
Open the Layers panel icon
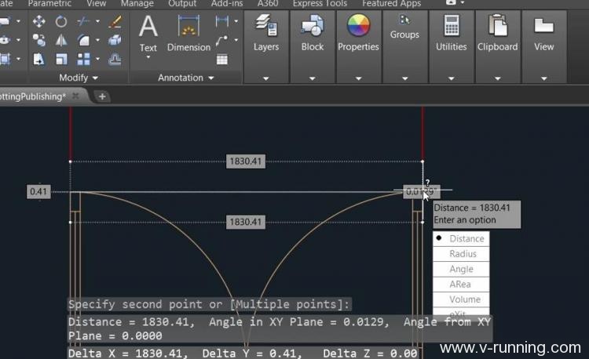(265, 28)
